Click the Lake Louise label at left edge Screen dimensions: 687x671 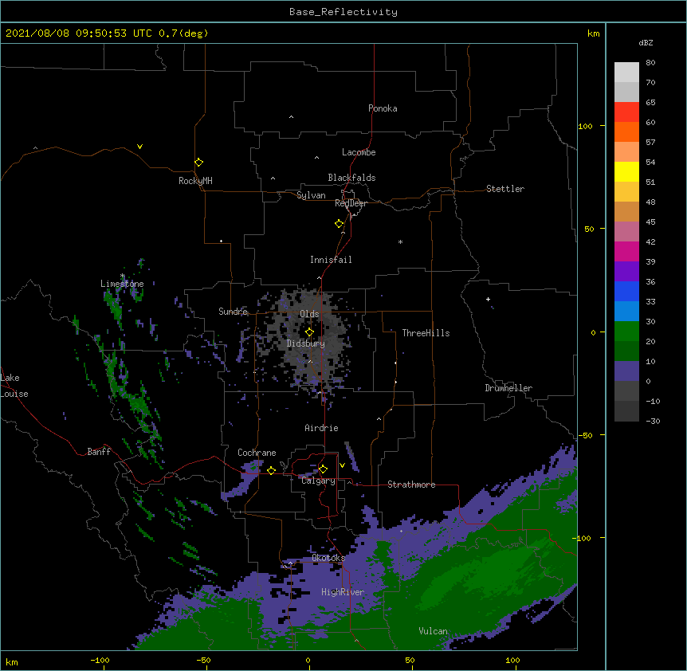pos(14,386)
